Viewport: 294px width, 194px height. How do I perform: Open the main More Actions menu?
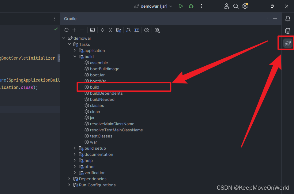pyautogui.click(x=202, y=6)
